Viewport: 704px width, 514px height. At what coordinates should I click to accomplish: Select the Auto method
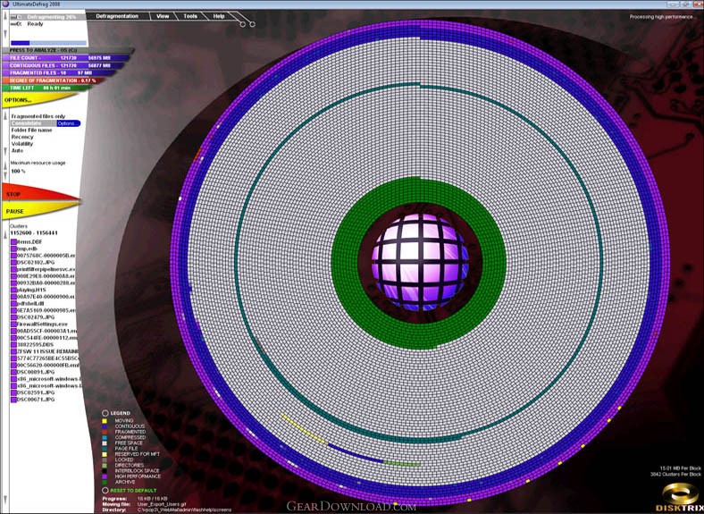coord(17,150)
